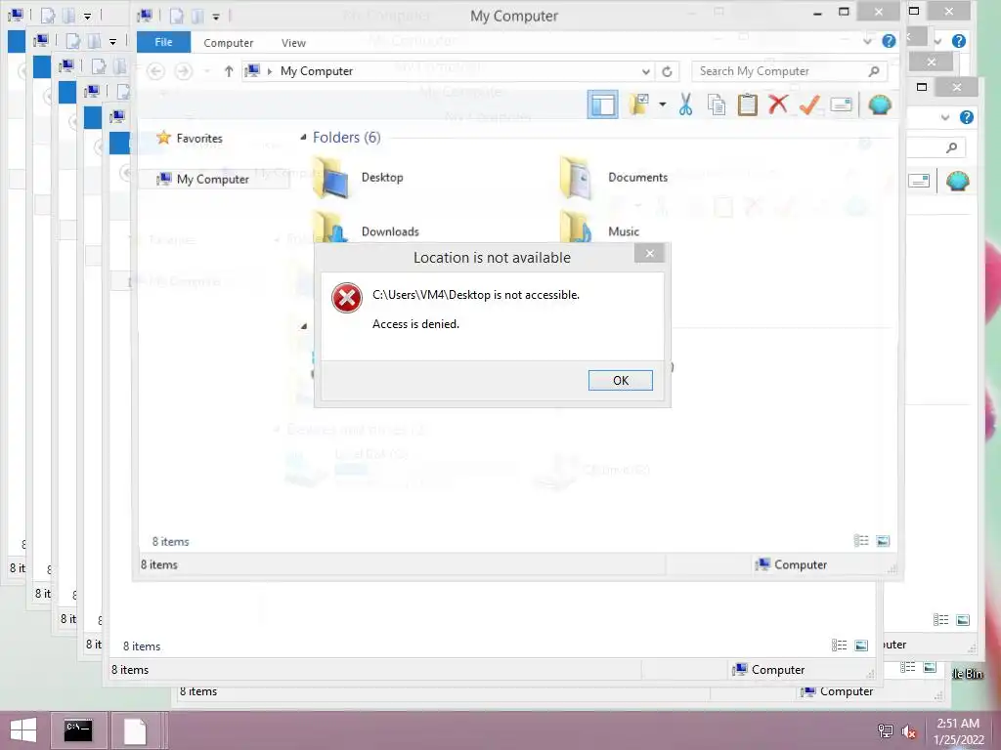The width and height of the screenshot is (1001, 750).
Task: Toggle large icons view in third window on right
Action: (x=963, y=619)
